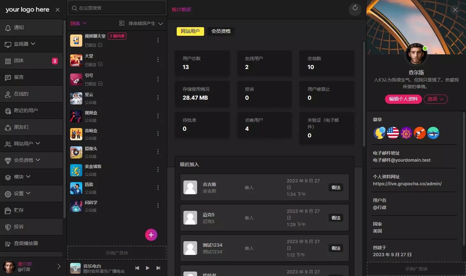The width and height of the screenshot is (466, 276).
Task: Toggle pinned checkbox of 引号
Action: coord(100,84)
